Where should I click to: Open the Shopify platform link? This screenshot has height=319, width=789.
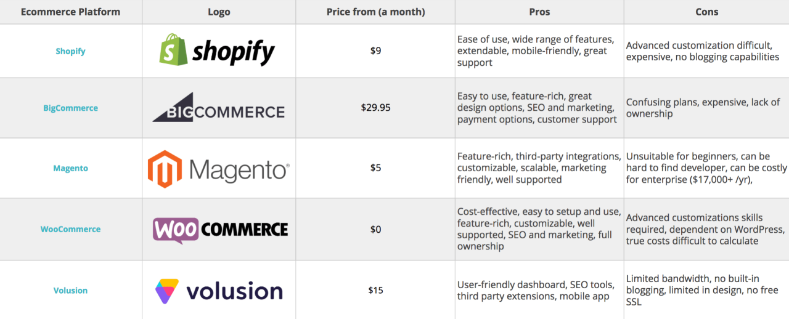click(x=70, y=51)
